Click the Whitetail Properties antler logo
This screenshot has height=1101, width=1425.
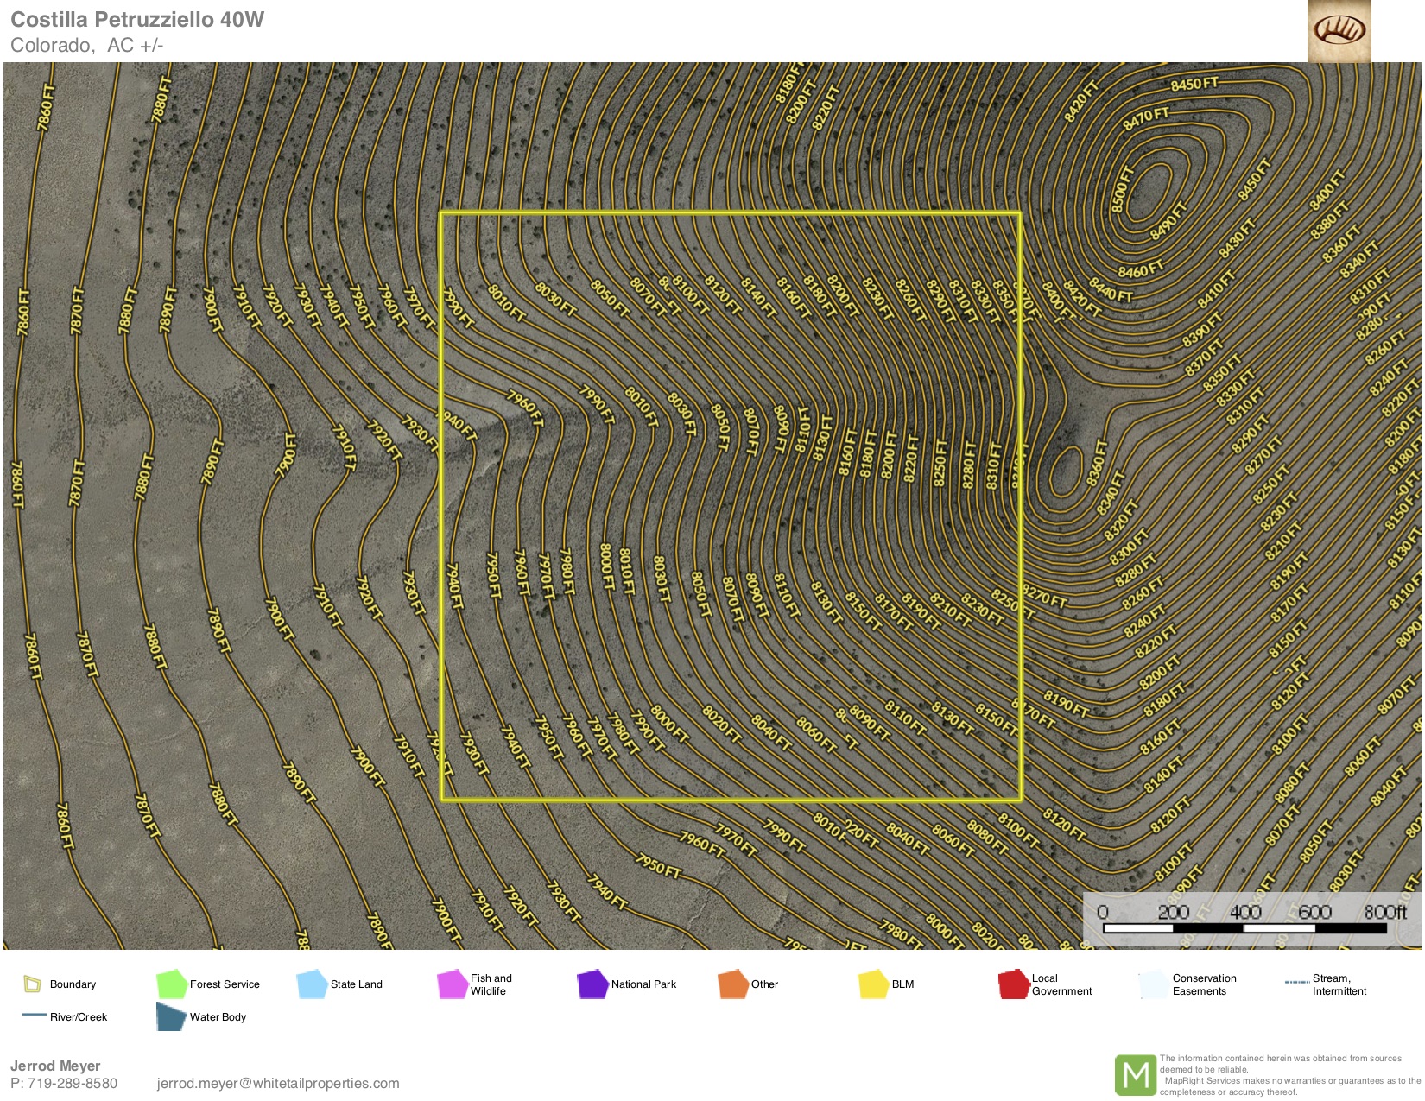pos(1339,31)
